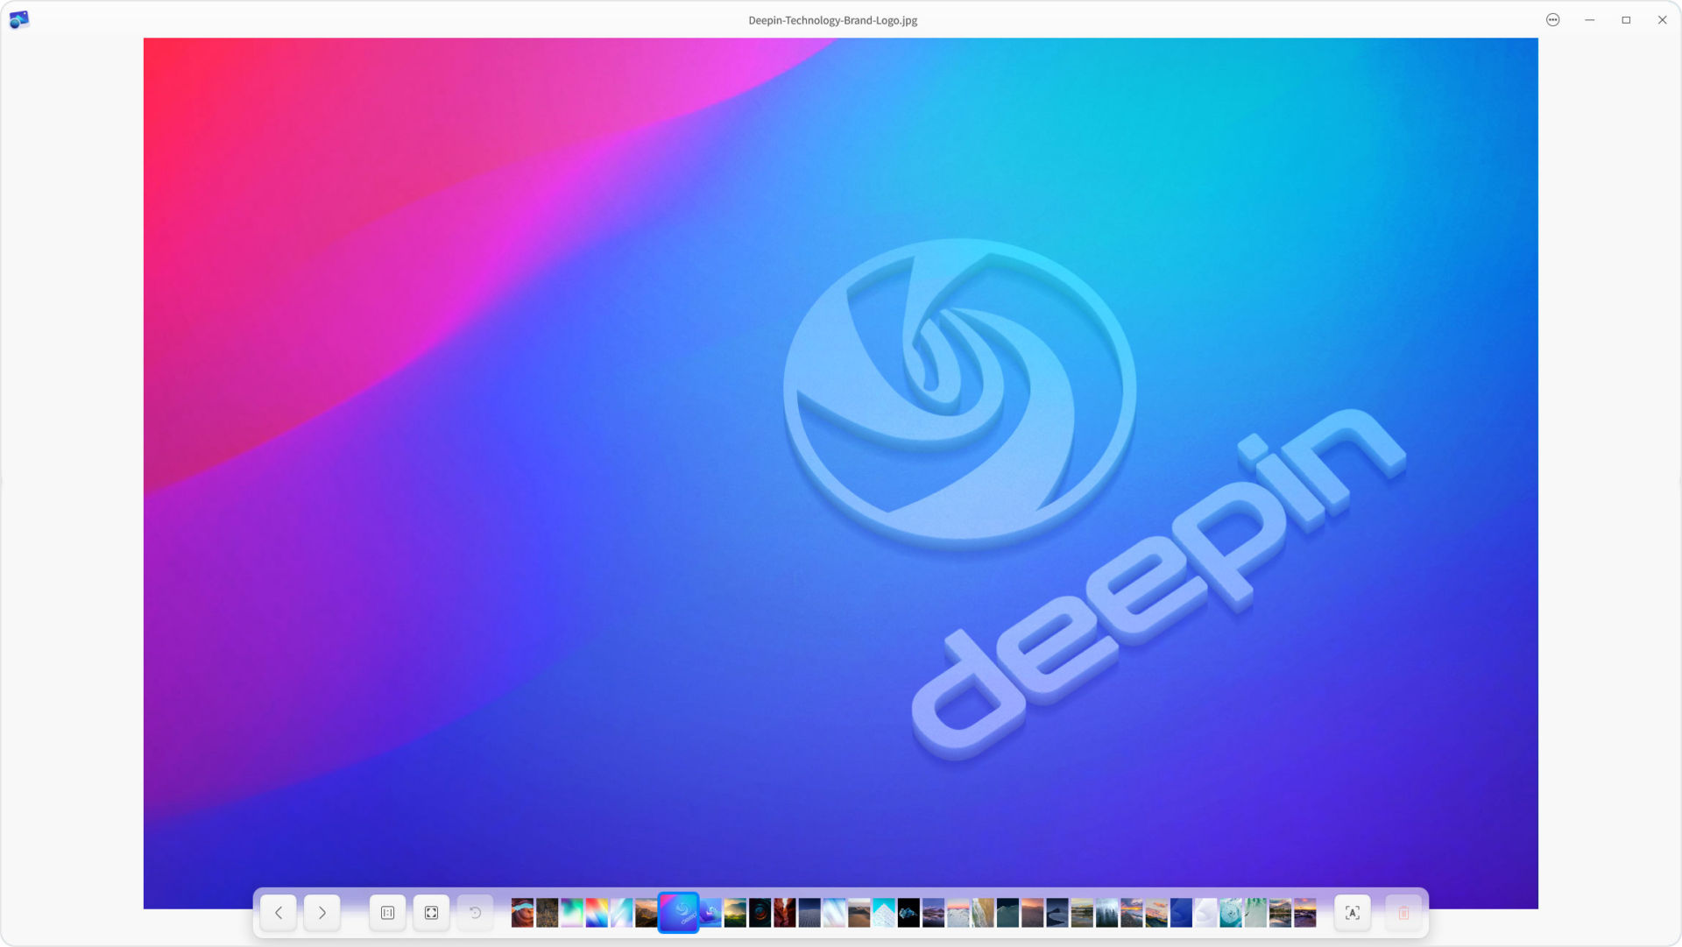Open the cyan ice swirl thumbnail

pyautogui.click(x=1231, y=913)
